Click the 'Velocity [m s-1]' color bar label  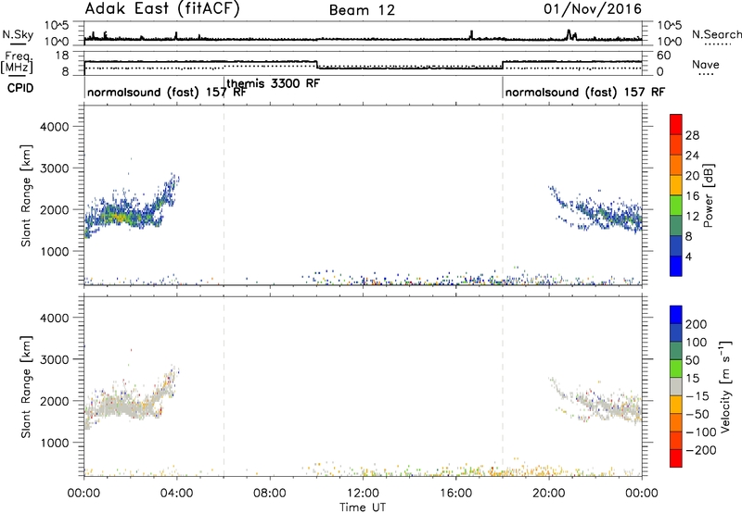[x=724, y=386]
